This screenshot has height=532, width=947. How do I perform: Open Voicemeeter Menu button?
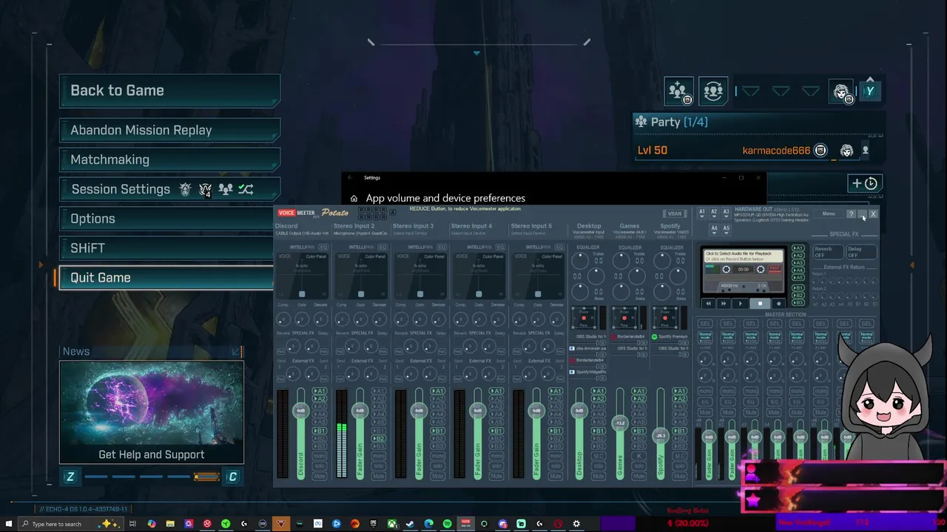coord(829,214)
